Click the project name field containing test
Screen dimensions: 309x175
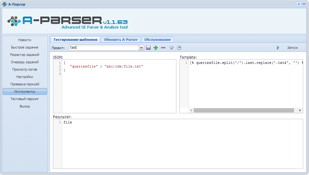tap(104, 48)
